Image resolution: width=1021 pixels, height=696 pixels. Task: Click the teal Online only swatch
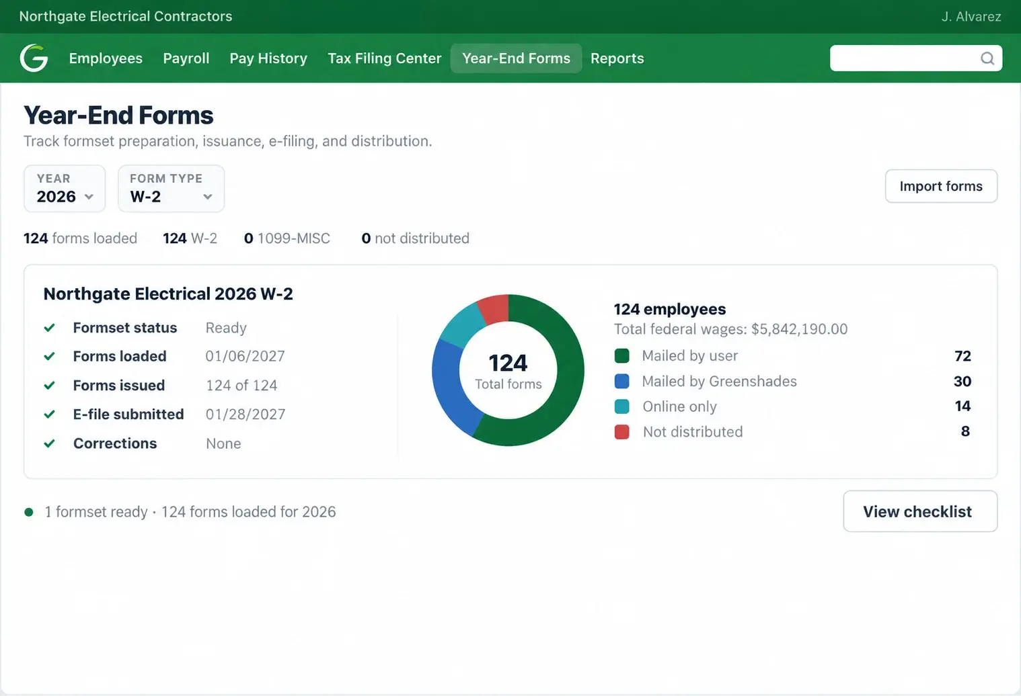click(x=622, y=406)
